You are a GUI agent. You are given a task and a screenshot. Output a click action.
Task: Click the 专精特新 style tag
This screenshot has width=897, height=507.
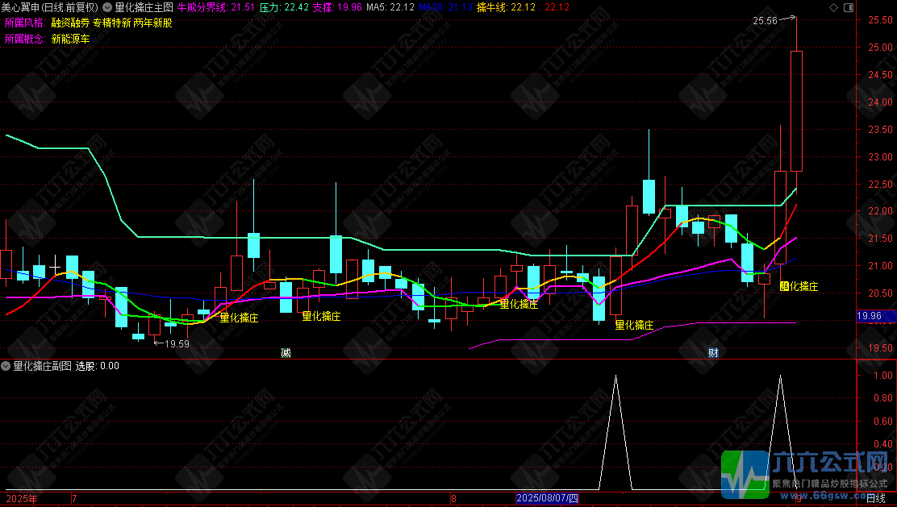click(x=112, y=23)
